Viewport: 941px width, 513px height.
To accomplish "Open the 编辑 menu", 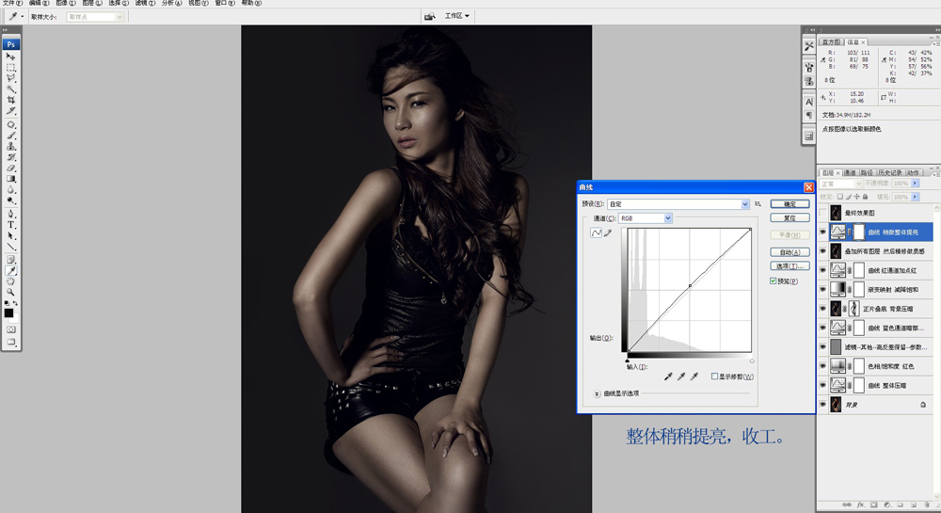I will click(39, 3).
